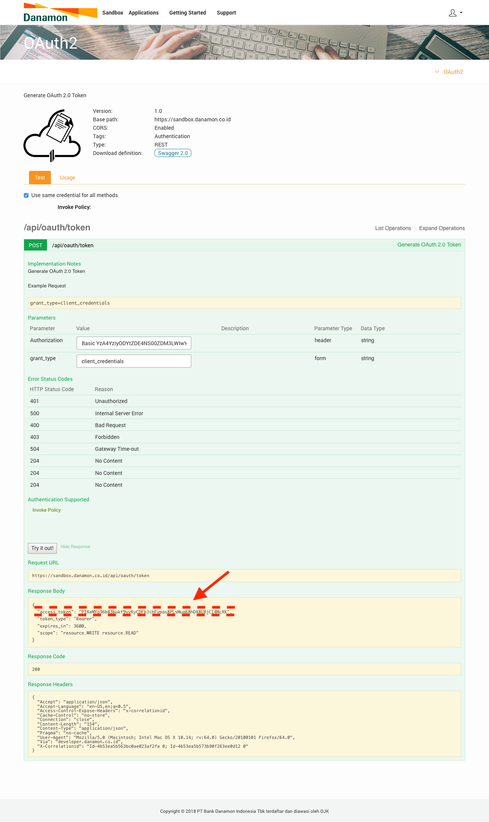Click the access_token line in Response Body
Screen dimensions: 489x822
click(134, 612)
